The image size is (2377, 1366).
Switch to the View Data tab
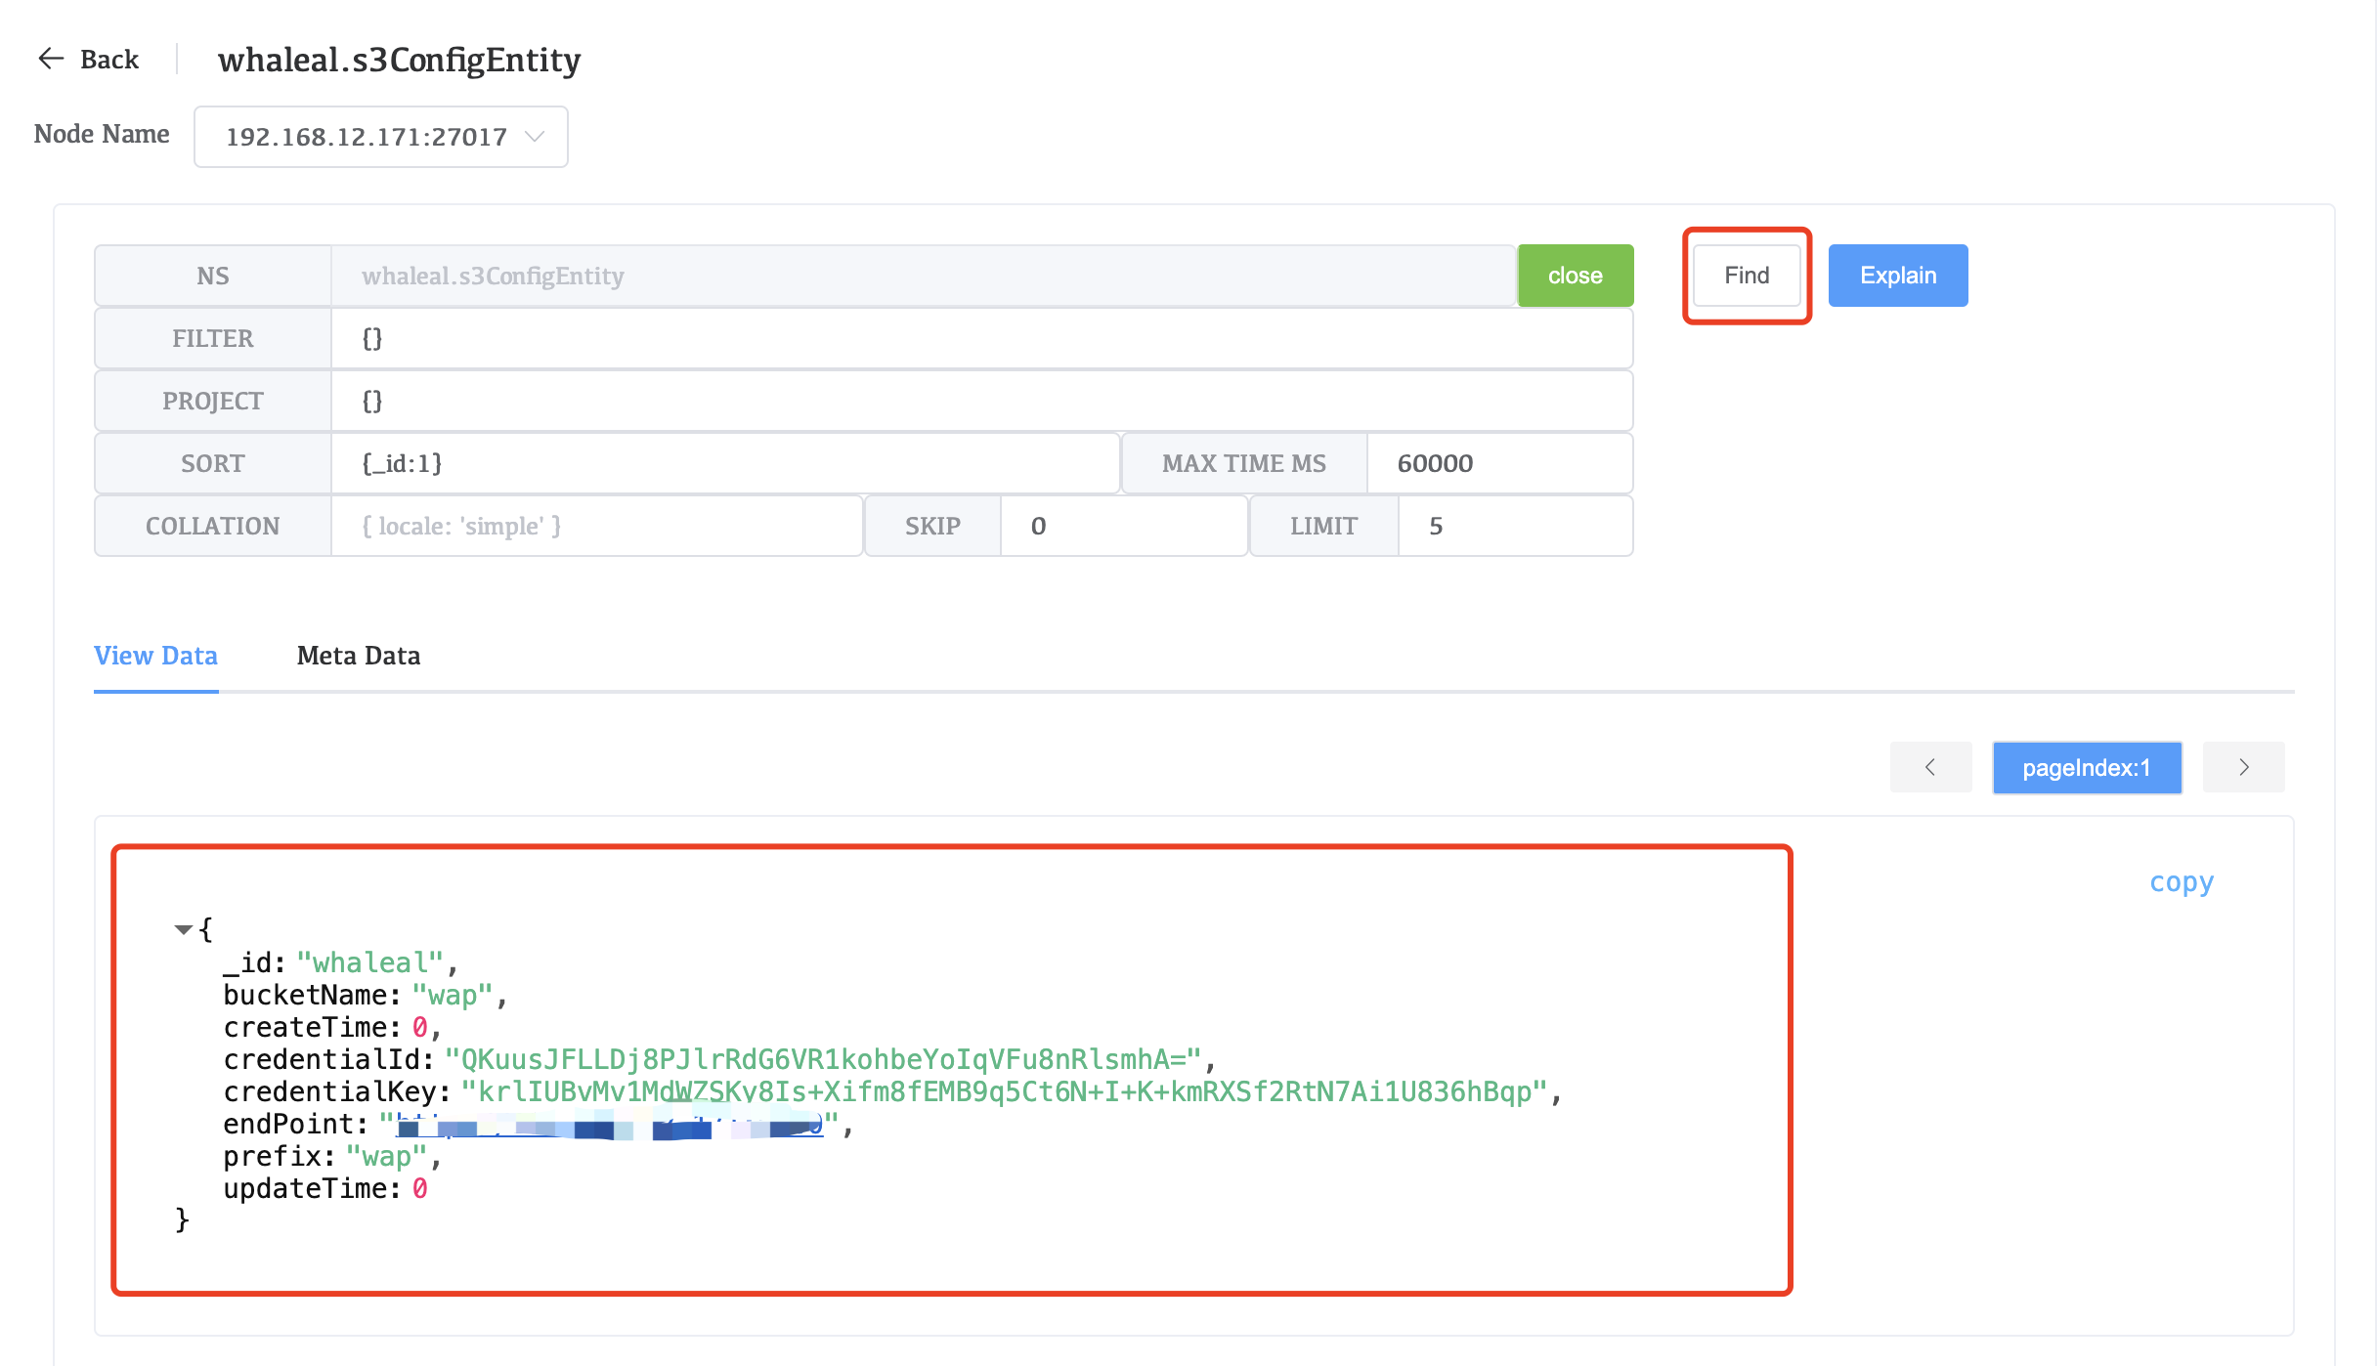click(155, 656)
